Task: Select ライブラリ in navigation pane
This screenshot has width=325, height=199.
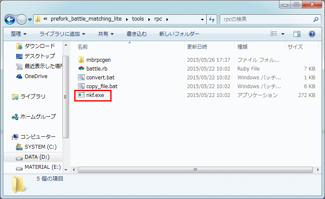Action: 33,96
